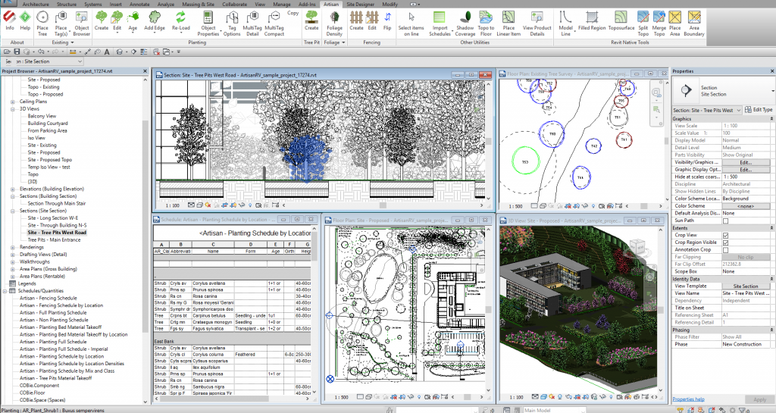The height and width of the screenshot is (413, 776).
Task: Switch to the Site Designer ribbon tab
Action: (361, 4)
